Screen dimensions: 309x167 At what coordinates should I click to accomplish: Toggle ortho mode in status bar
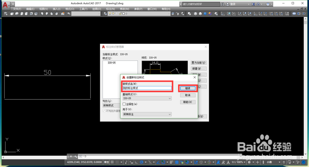[x=136, y=162]
